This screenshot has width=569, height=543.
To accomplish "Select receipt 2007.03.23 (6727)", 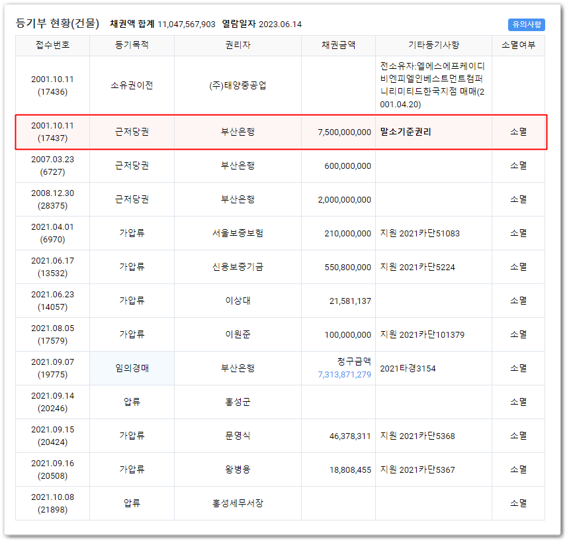I will 53,166.
